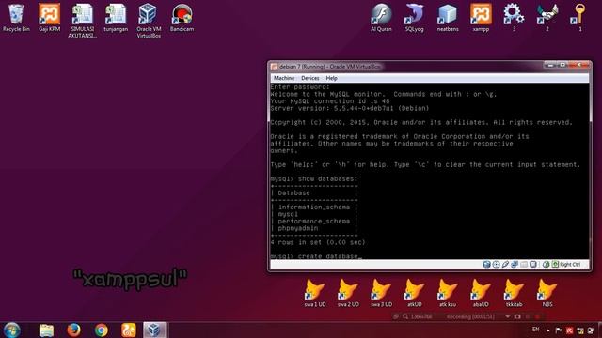Launch Google Chrome from the taskbar
This screenshot has width=602, height=338.
(102, 330)
